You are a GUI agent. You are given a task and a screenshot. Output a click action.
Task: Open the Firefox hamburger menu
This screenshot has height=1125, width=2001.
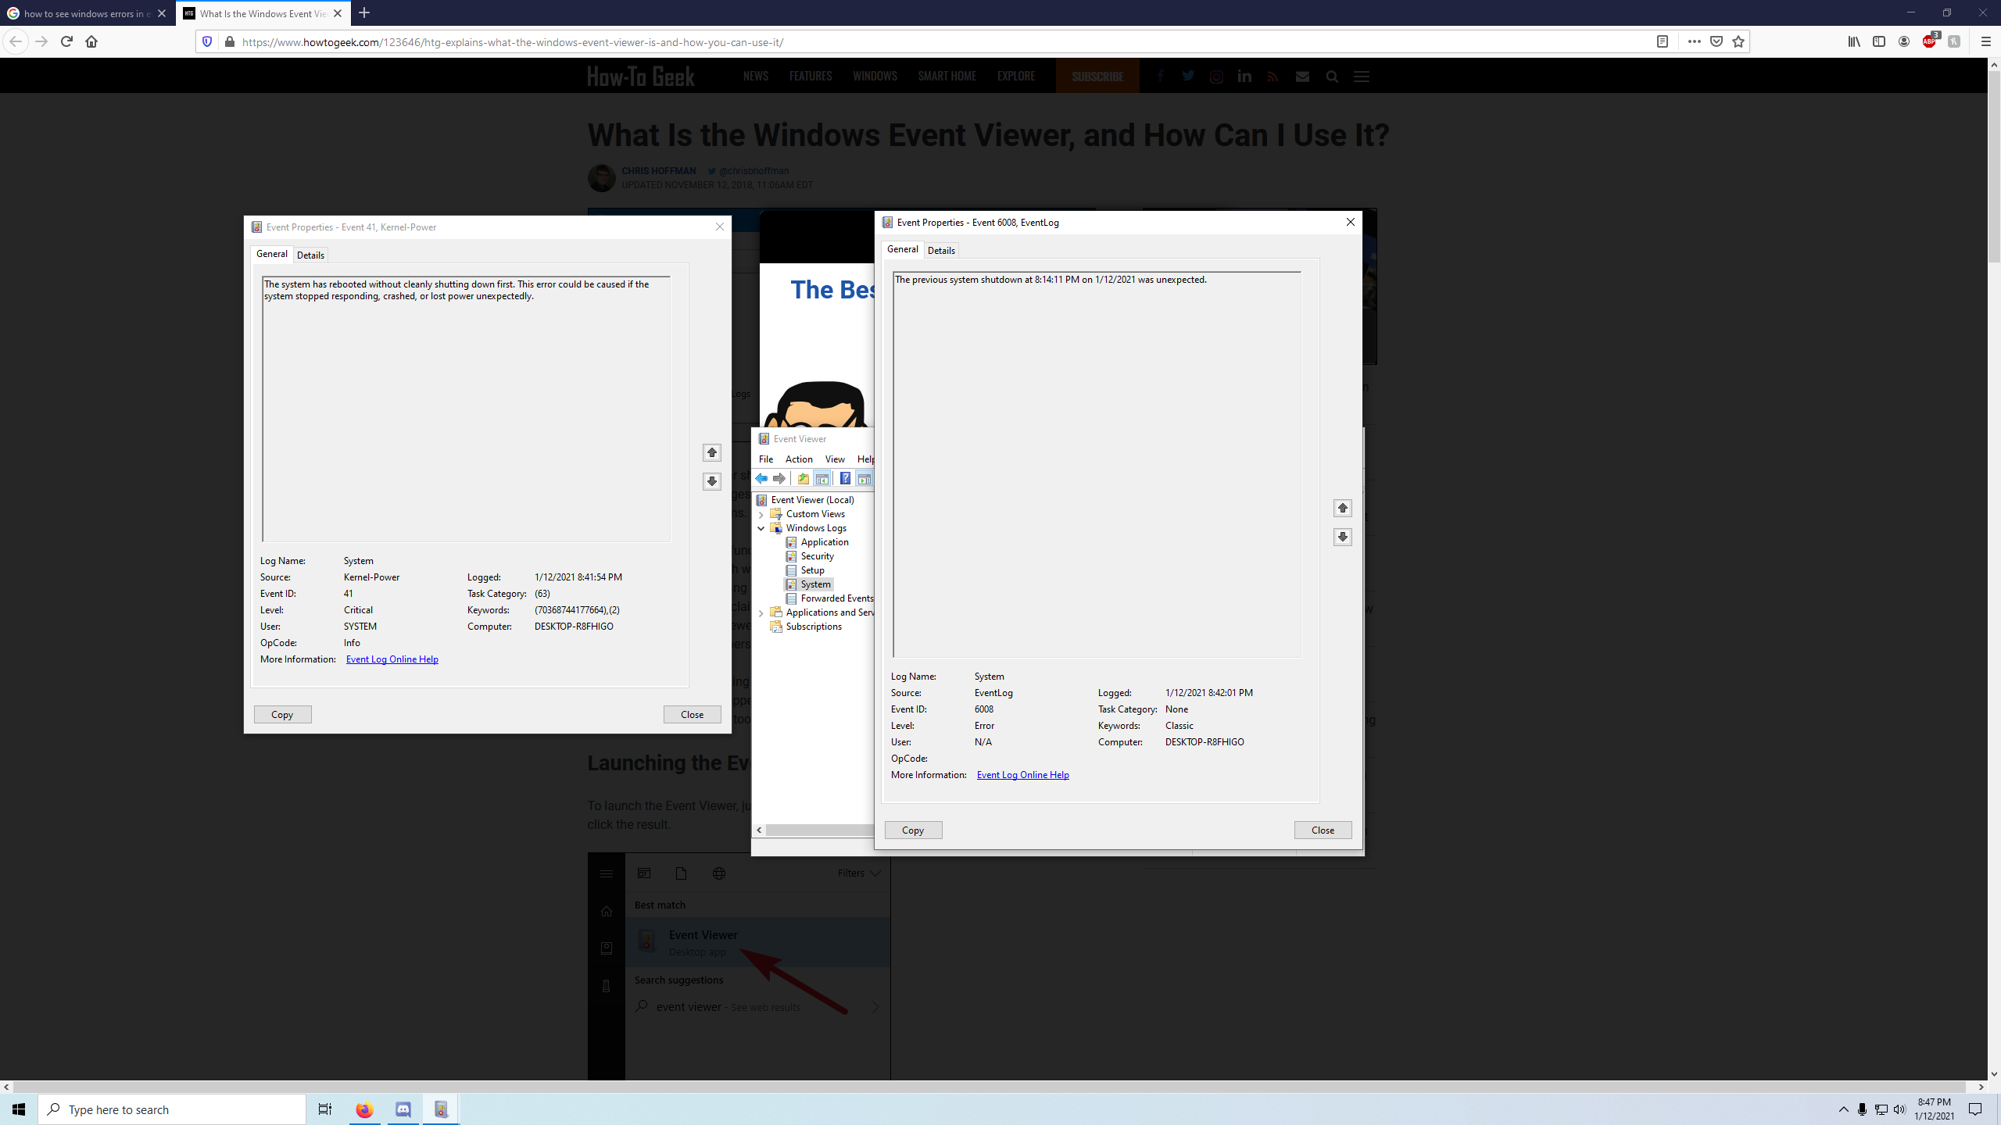[x=1985, y=41]
